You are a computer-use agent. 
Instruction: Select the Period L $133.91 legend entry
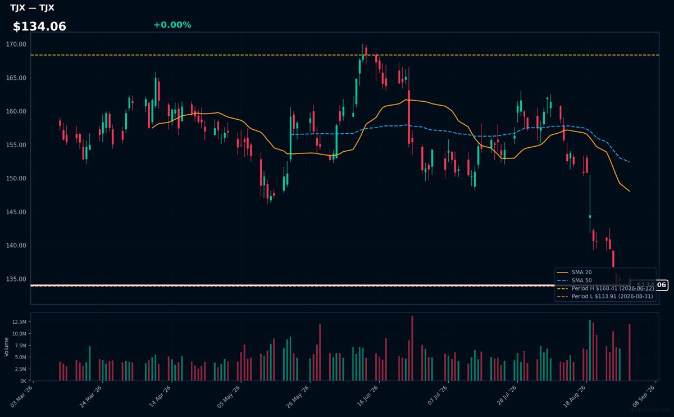click(x=605, y=296)
